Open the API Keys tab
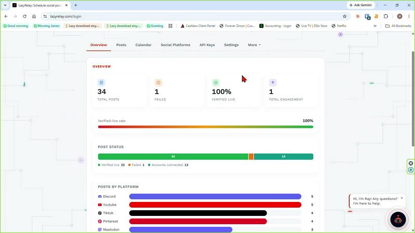This screenshot has height=233, width=415. tap(207, 45)
